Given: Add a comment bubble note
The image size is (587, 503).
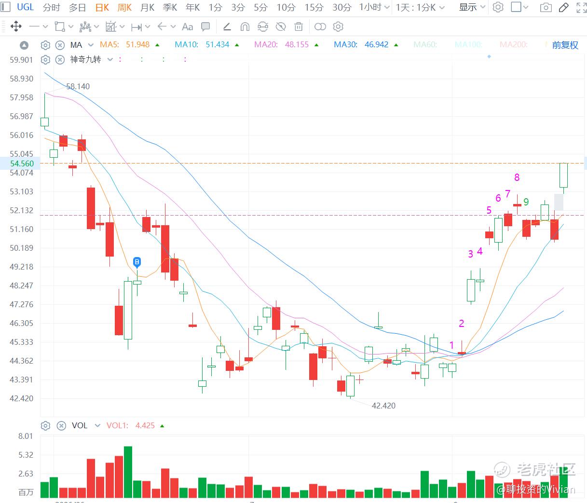Looking at the screenshot, I should point(205,27).
